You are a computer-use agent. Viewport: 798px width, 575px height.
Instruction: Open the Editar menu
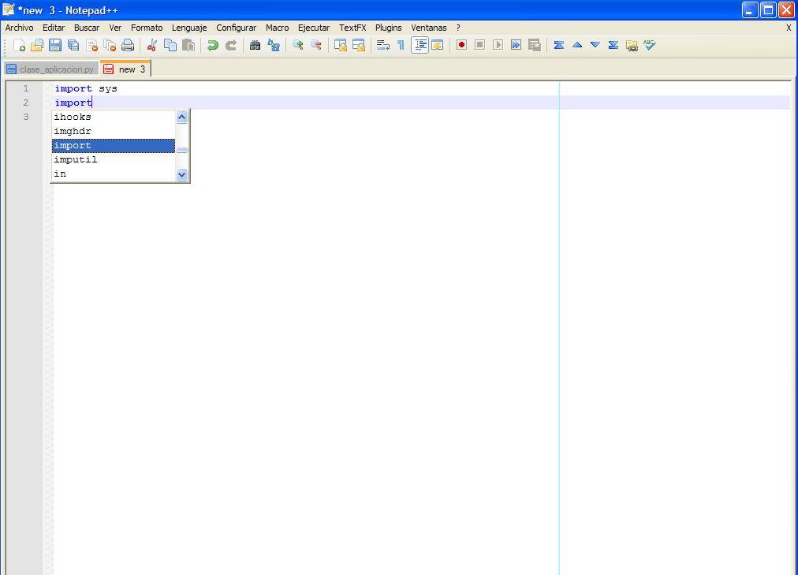click(x=54, y=28)
